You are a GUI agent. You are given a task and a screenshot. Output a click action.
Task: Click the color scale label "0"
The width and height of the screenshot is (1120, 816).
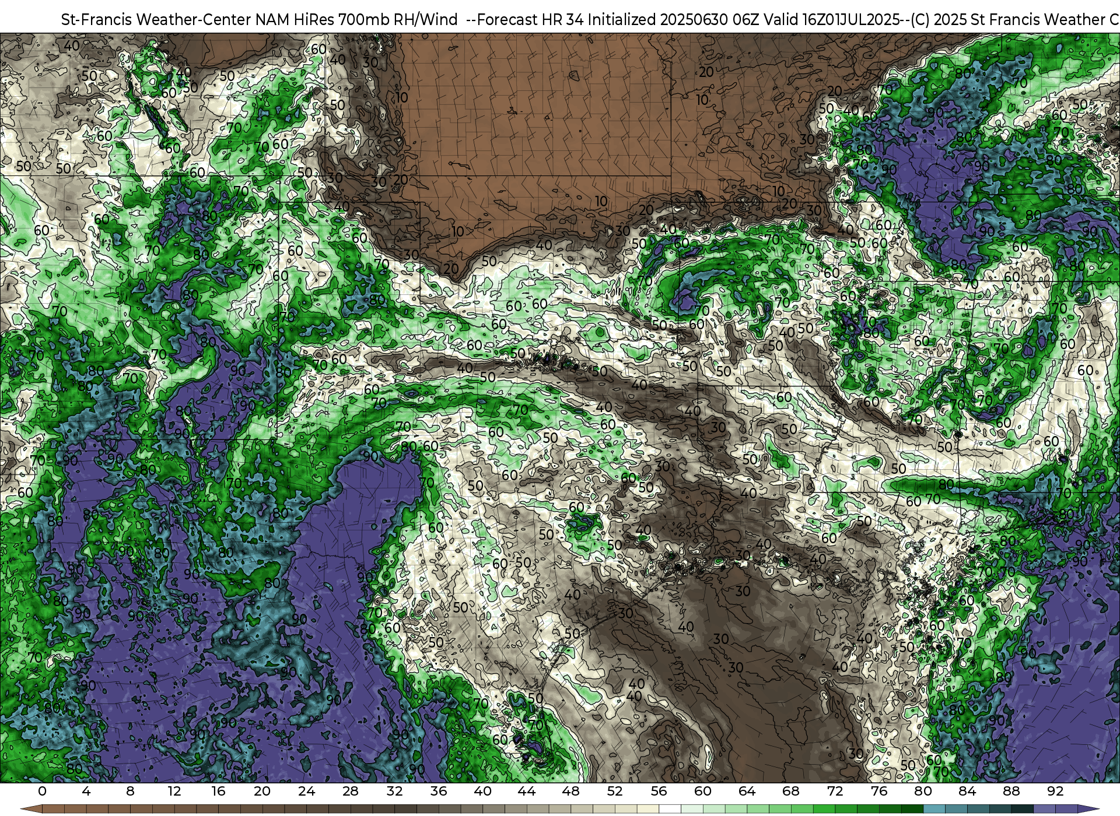[x=42, y=792]
